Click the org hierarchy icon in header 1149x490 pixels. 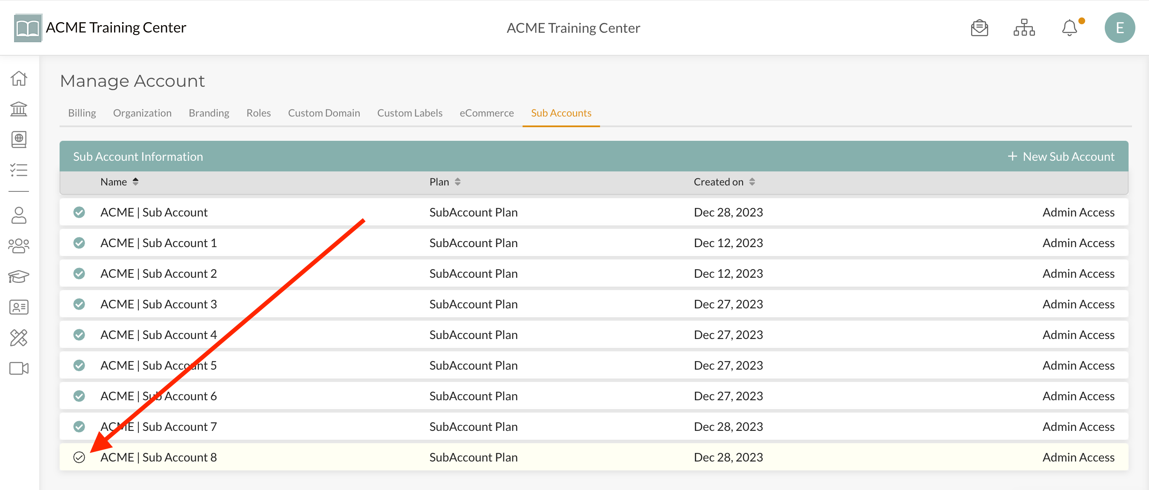click(x=1023, y=28)
